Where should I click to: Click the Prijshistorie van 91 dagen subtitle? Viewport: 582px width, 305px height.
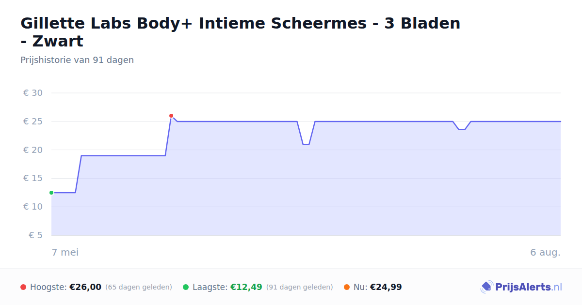77,60
